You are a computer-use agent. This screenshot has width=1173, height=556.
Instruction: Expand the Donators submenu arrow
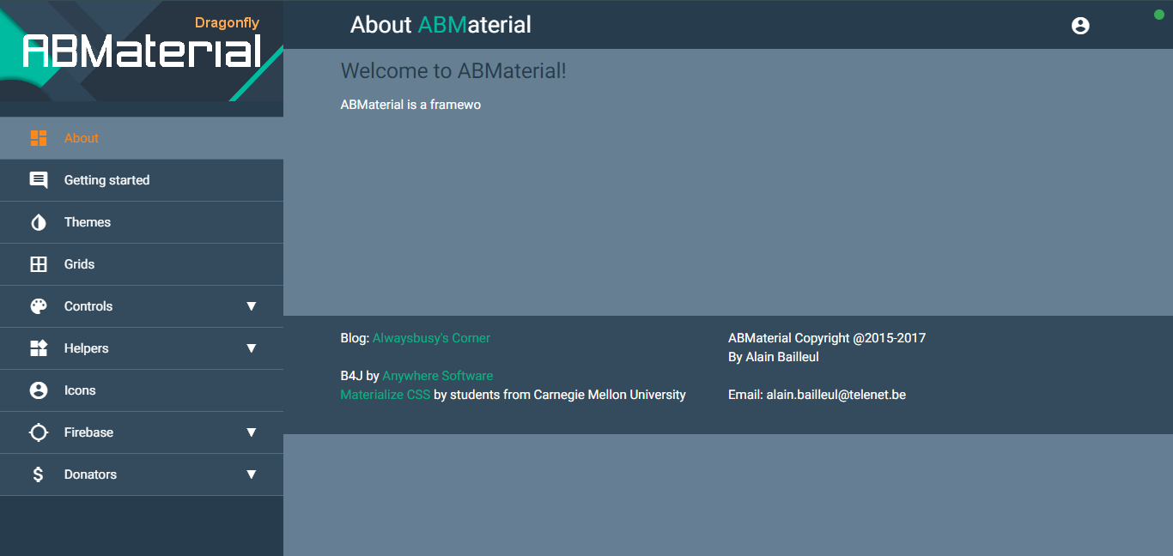coord(252,474)
